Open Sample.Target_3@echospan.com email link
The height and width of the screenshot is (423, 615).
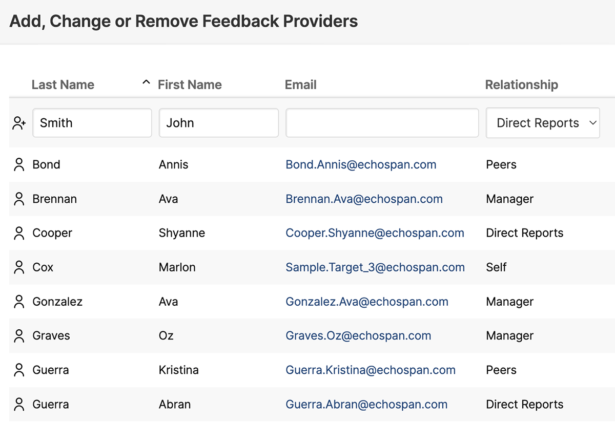tap(375, 267)
